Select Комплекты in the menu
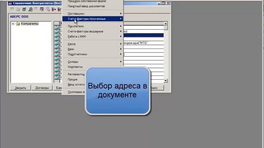Screen dimensions: 264x148 75,67
